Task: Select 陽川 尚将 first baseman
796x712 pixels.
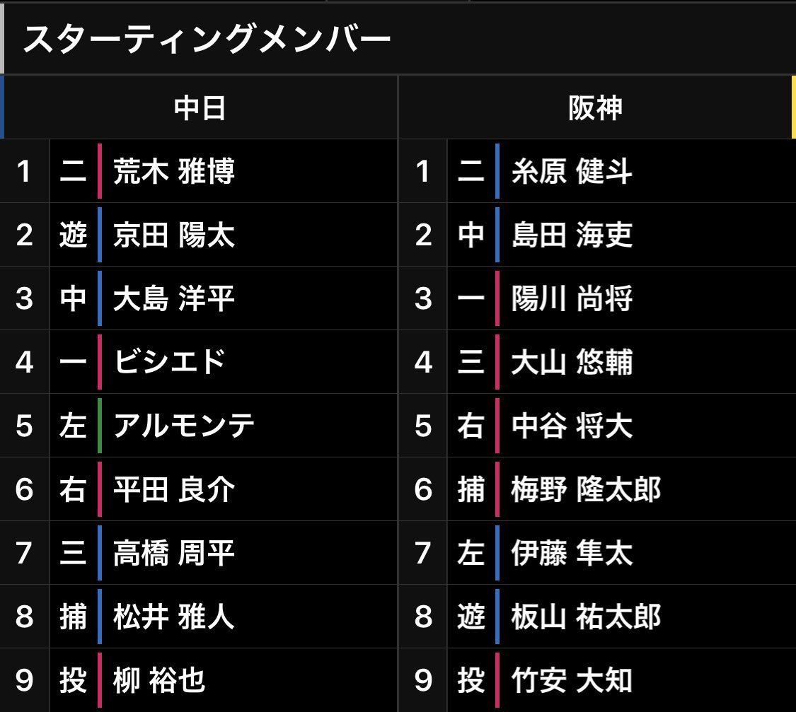Action: (x=572, y=299)
